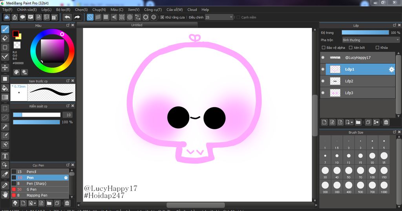The image size is (402, 211).
Task: Adjust Độ trong opacity slider
Action: click(x=365, y=32)
